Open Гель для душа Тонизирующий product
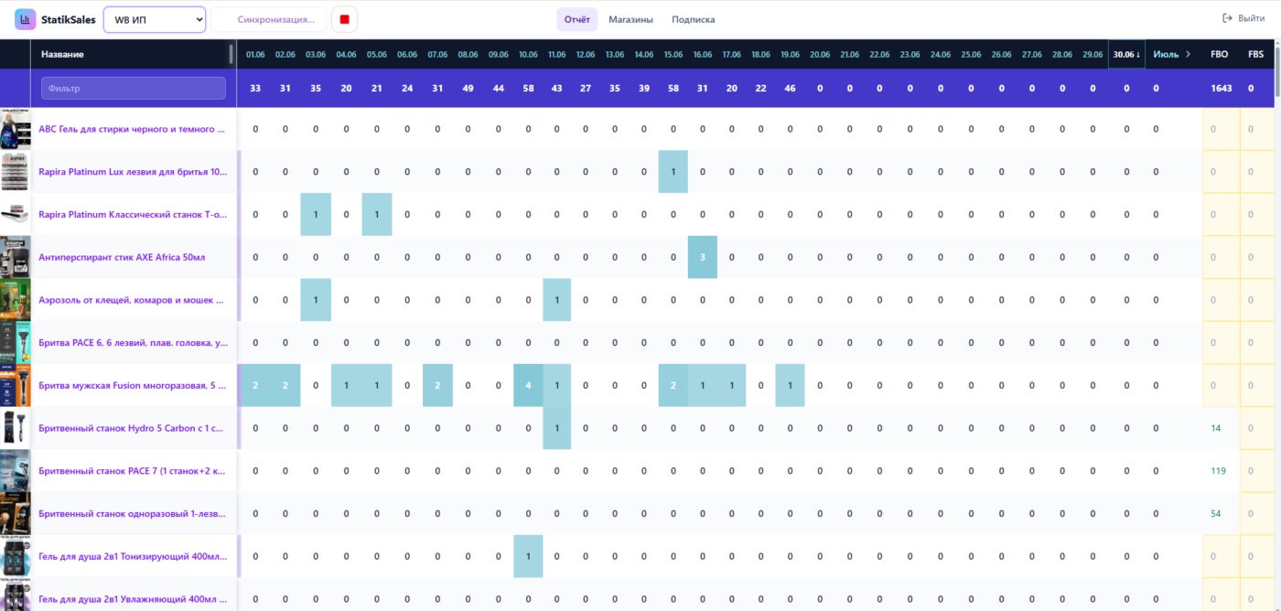This screenshot has width=1281, height=611. (x=132, y=555)
